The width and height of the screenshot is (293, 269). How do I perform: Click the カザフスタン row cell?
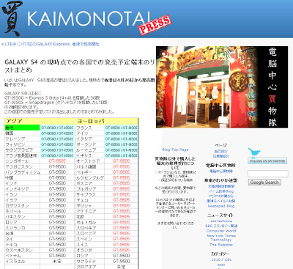(22, 205)
